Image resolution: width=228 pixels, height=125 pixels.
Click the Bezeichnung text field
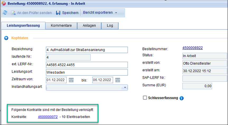click(x=87, y=50)
